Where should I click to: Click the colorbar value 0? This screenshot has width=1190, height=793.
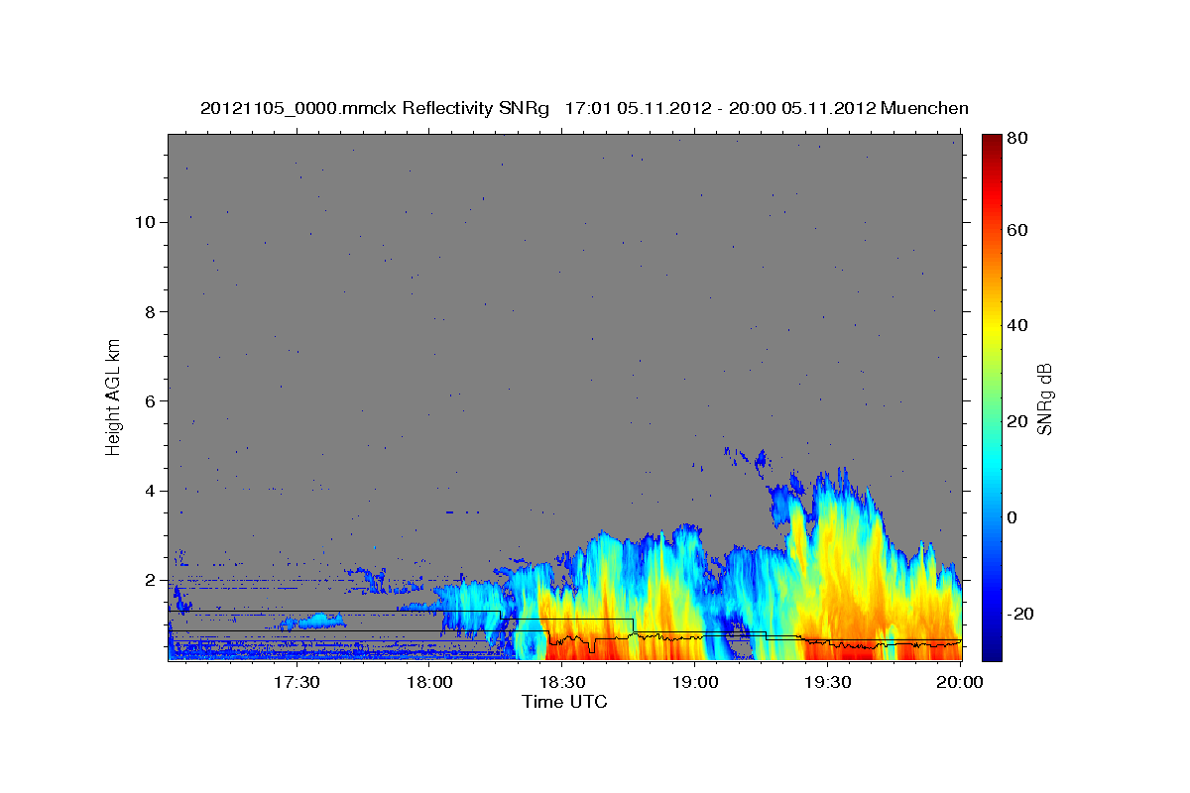(1011, 517)
